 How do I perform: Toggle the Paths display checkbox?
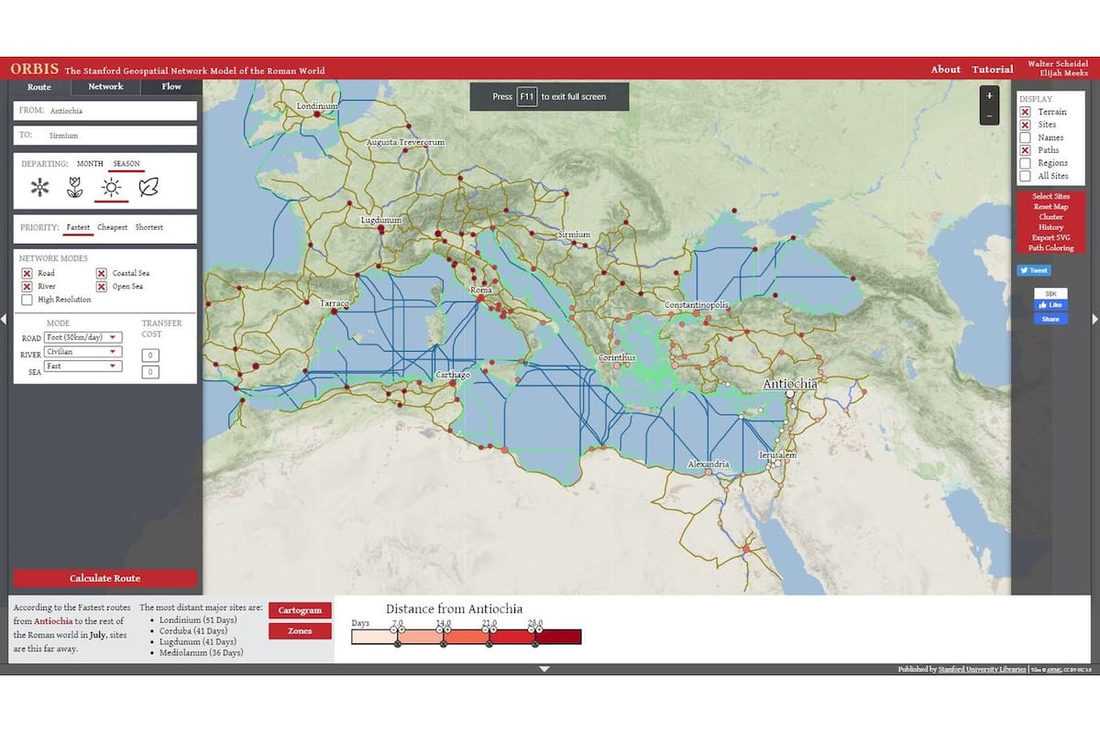[1026, 150]
